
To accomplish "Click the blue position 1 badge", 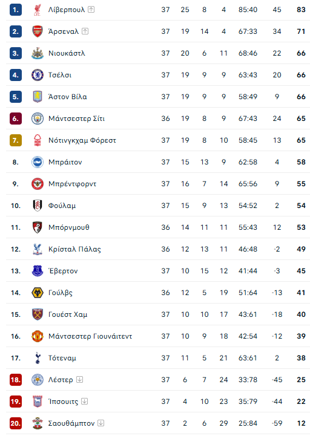I will pos(16,10).
